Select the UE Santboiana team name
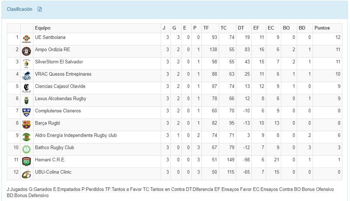 click(x=50, y=37)
